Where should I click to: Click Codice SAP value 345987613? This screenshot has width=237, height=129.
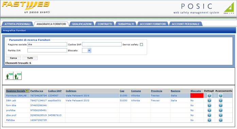click(54, 115)
